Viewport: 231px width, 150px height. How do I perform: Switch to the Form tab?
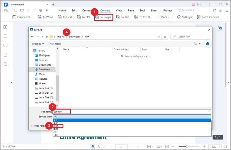[x=154, y=11]
